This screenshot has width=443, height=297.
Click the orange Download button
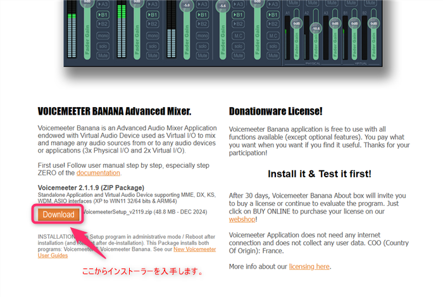[x=58, y=215]
